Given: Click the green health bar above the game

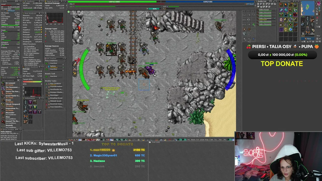Looking at the screenshot, I should 114,2.
